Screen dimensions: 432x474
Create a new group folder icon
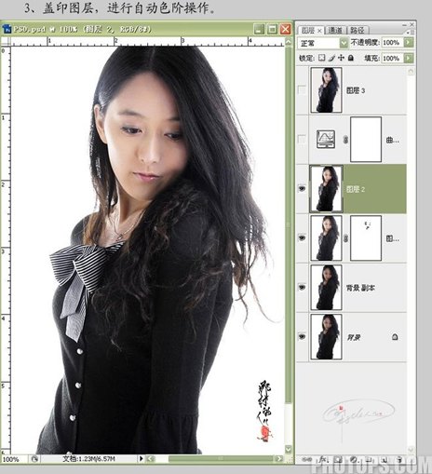click(369, 459)
